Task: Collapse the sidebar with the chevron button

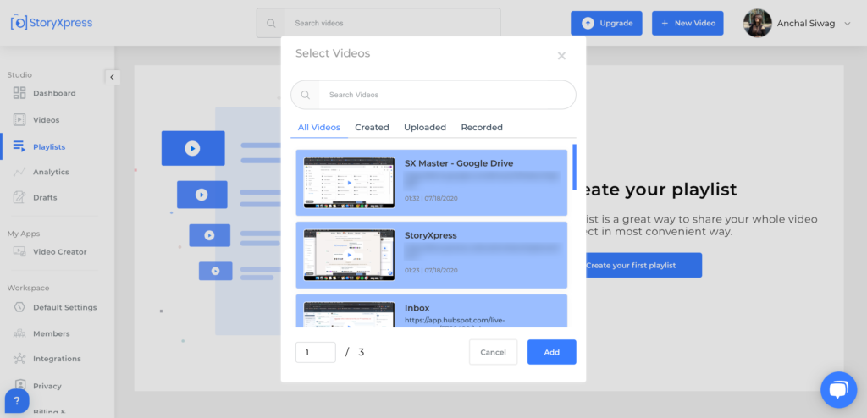Action: tap(113, 77)
